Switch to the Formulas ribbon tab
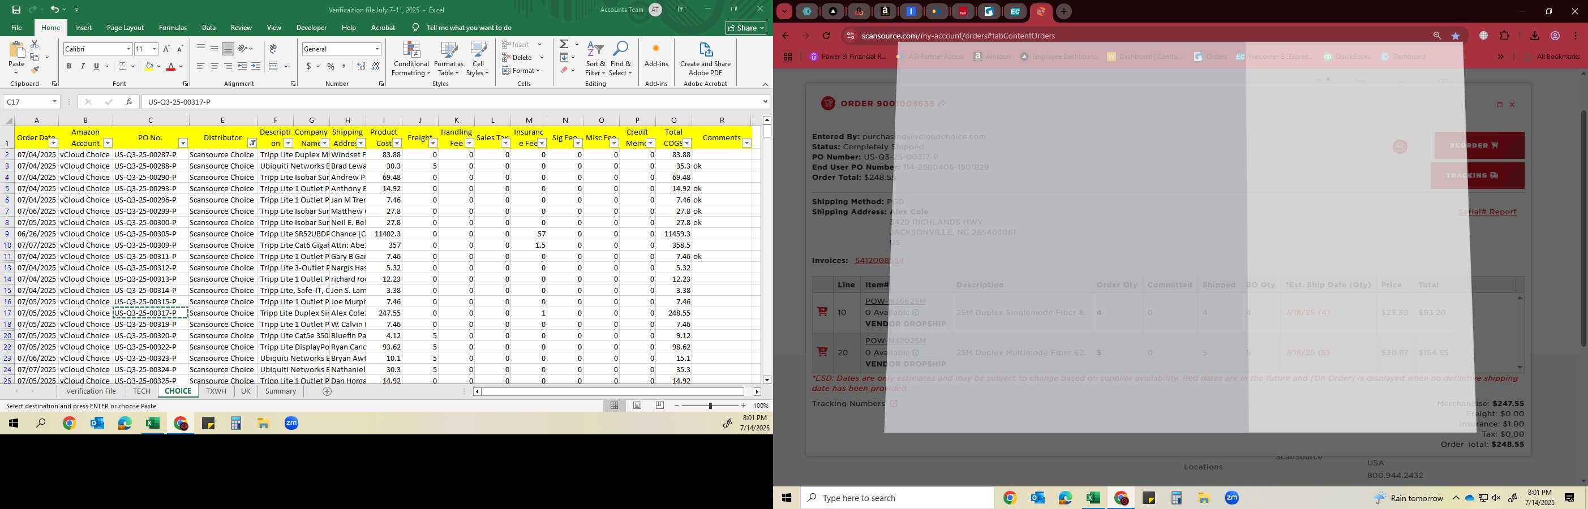The height and width of the screenshot is (509, 1588). click(173, 28)
